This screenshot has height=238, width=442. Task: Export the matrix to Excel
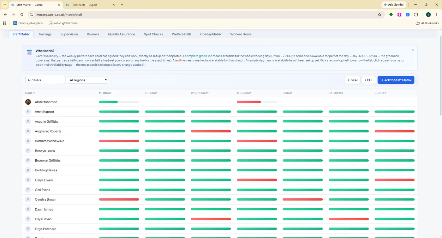pos(352,80)
